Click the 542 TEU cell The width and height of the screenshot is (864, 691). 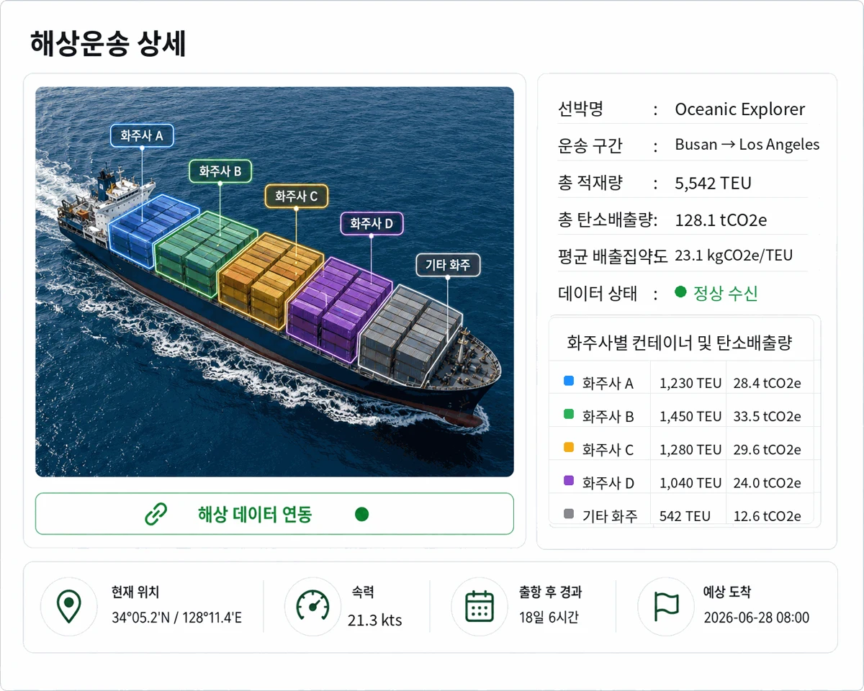point(685,515)
